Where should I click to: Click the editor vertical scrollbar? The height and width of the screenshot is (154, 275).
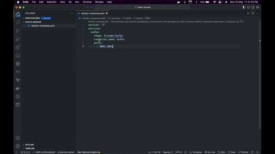[x=260, y=74]
